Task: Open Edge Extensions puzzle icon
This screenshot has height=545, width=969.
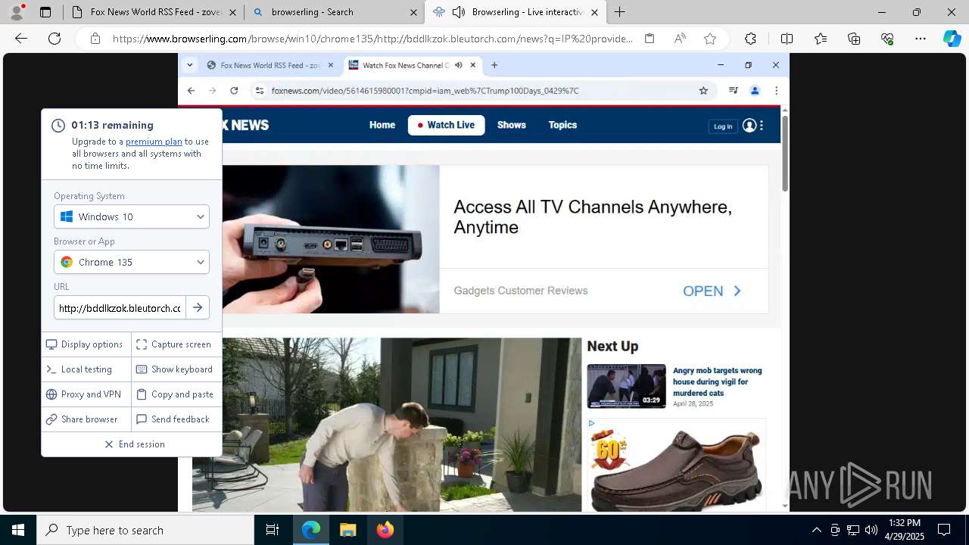Action: pos(750,39)
